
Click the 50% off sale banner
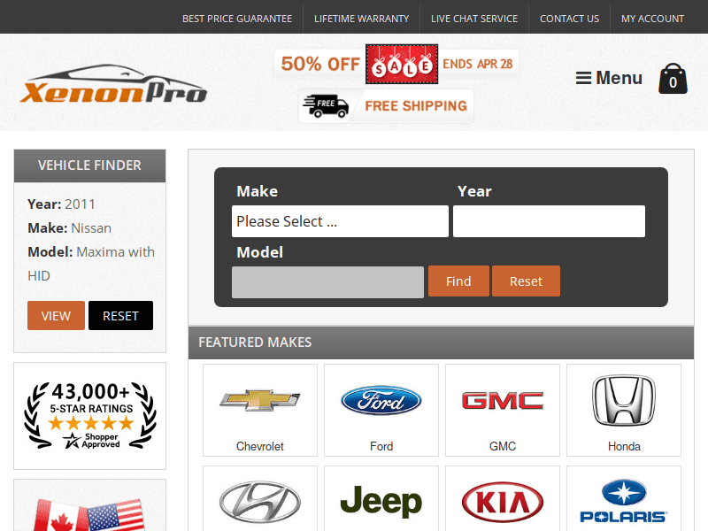[396, 64]
